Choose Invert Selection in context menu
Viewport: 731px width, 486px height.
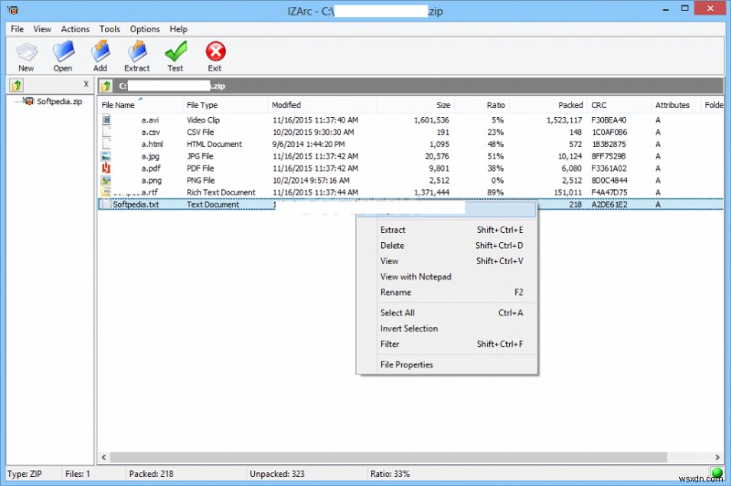[x=447, y=329]
